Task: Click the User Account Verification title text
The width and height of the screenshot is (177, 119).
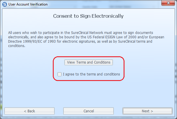Action: click(28, 4)
